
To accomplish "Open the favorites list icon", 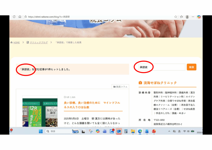I will 182,17.
